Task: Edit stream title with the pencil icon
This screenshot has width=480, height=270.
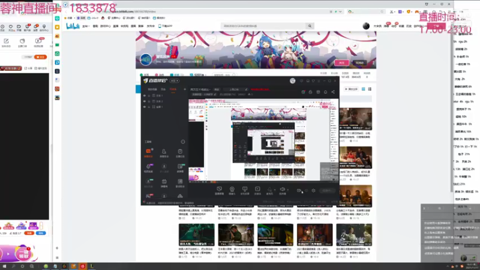Action: tap(246, 89)
